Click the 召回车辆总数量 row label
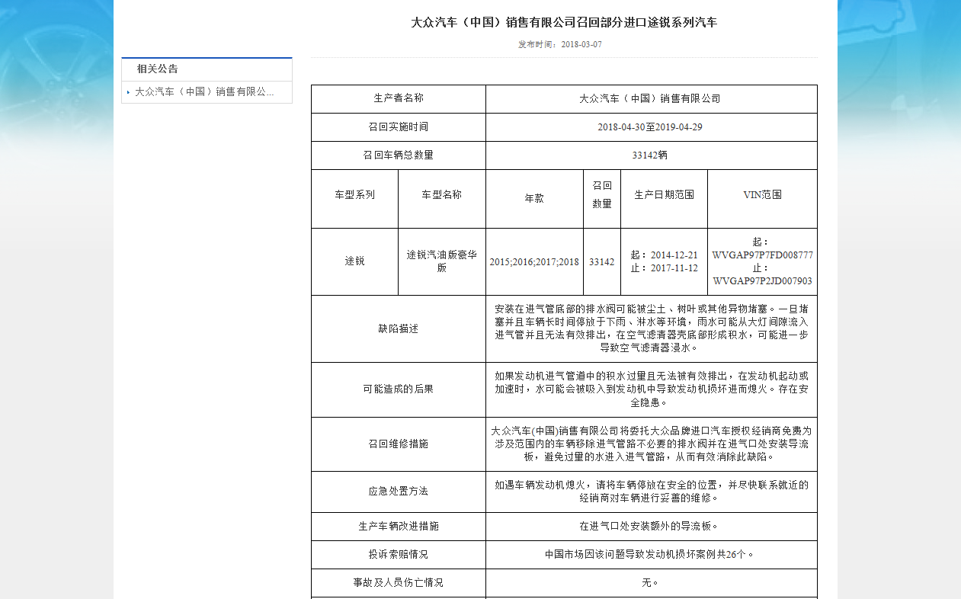The width and height of the screenshot is (961, 599). click(x=399, y=155)
